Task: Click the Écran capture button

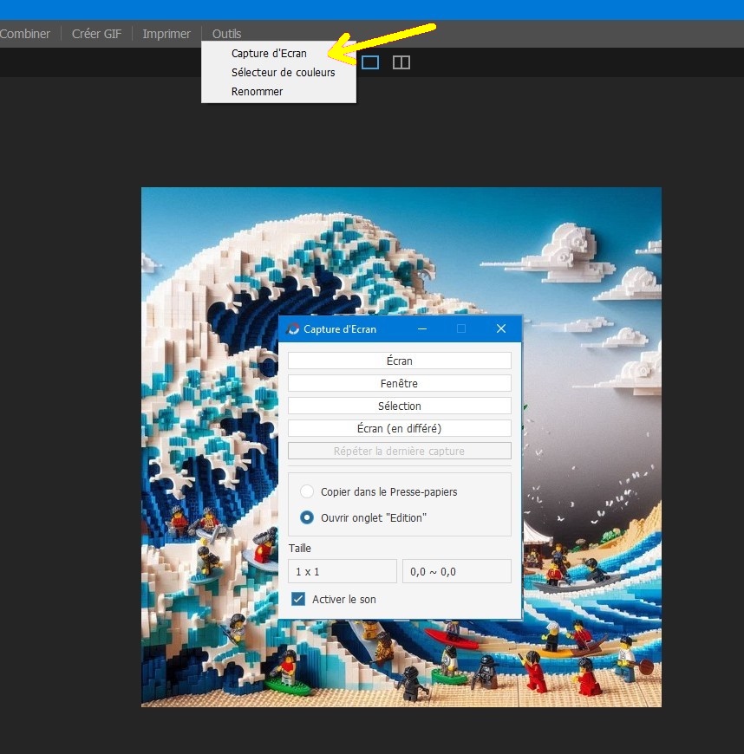Action: click(400, 361)
